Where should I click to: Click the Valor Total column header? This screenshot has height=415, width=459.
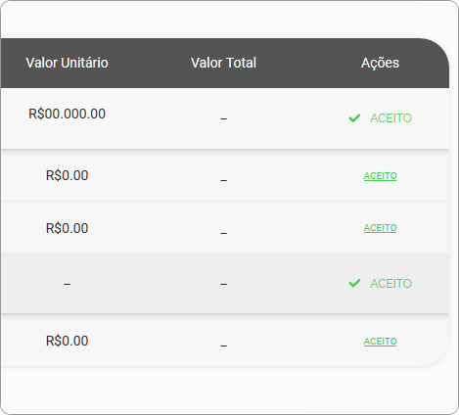223,63
